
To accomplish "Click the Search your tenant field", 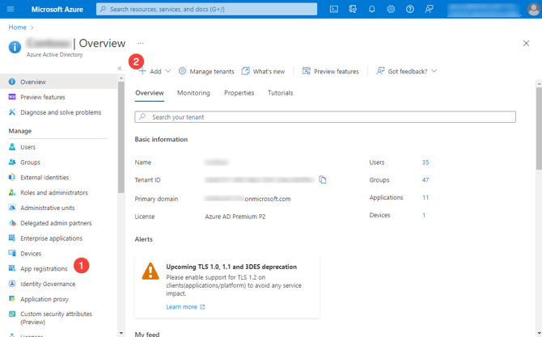I will tap(325, 117).
